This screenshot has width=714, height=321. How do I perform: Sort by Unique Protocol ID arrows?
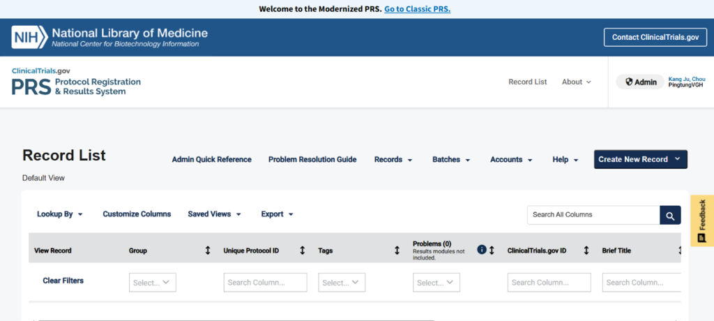pos(303,251)
